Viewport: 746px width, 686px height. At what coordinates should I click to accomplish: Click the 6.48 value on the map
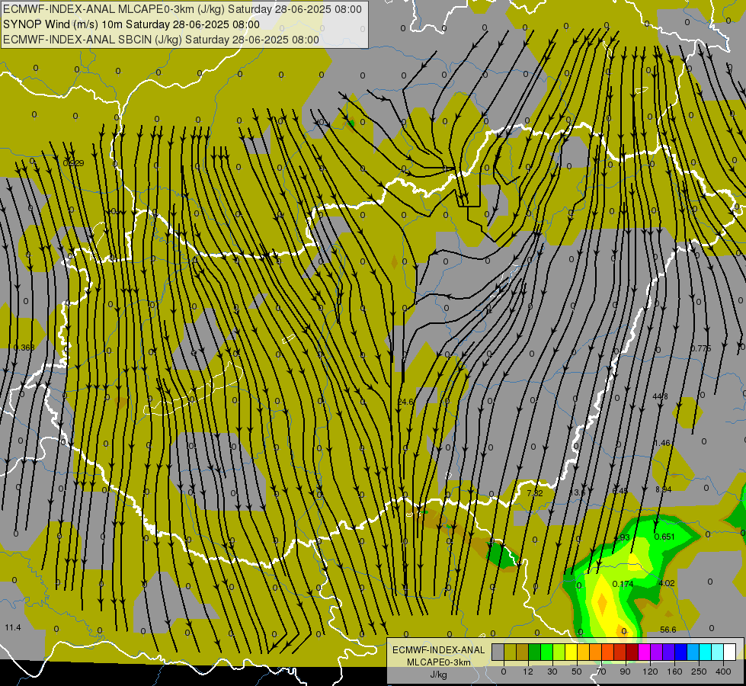(x=620, y=491)
